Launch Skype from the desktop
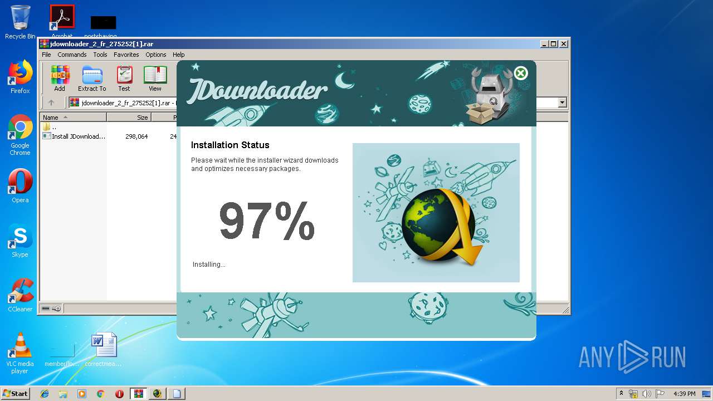The image size is (713, 401). (x=20, y=241)
